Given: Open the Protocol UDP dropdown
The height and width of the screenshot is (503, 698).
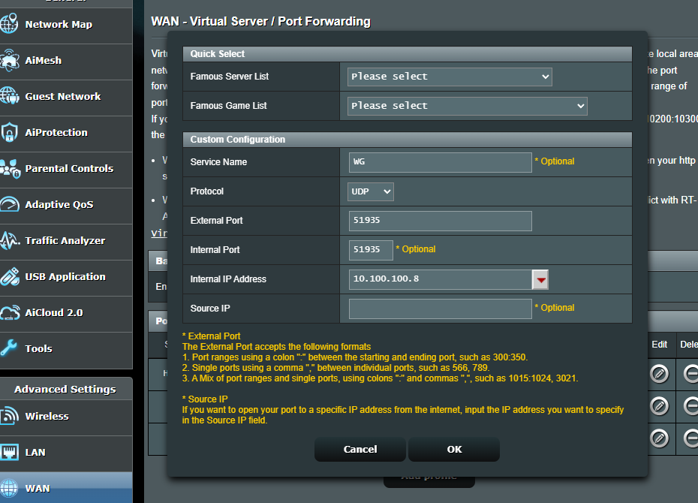Looking at the screenshot, I should click(370, 191).
